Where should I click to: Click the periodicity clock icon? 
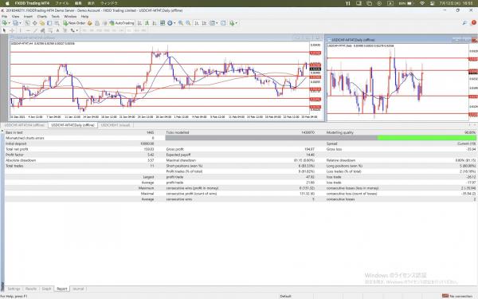170,23
